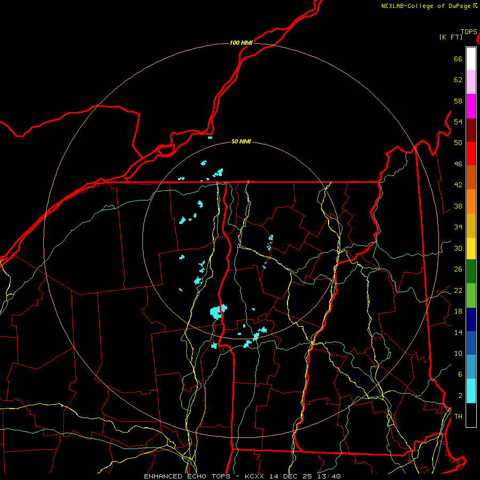Pick the gold legend swatch
This screenshot has width=480, height=480.
coord(471,226)
